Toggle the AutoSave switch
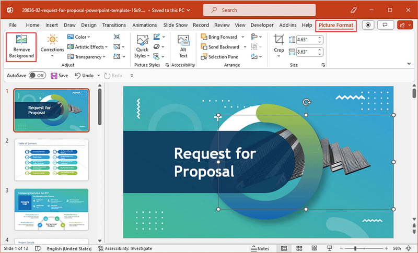418x253 pixels. click(x=37, y=76)
